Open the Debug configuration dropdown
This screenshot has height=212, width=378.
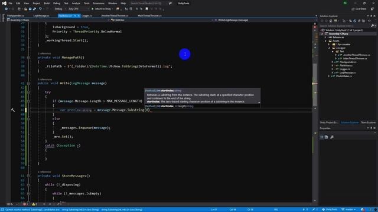(x=60, y=9)
